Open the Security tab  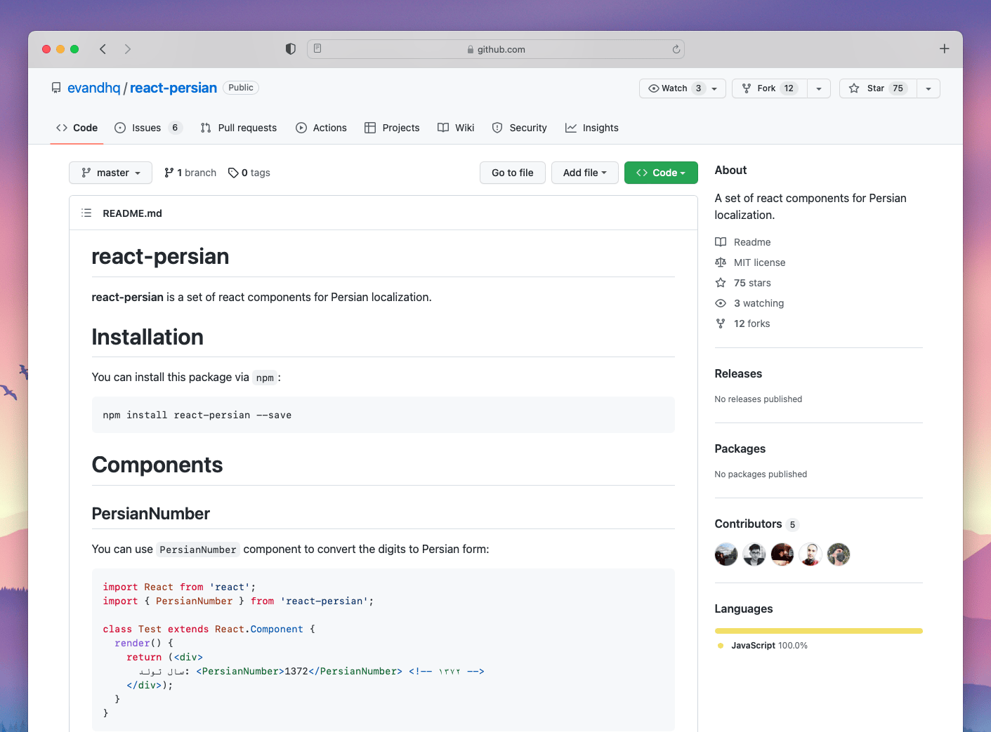pos(520,128)
